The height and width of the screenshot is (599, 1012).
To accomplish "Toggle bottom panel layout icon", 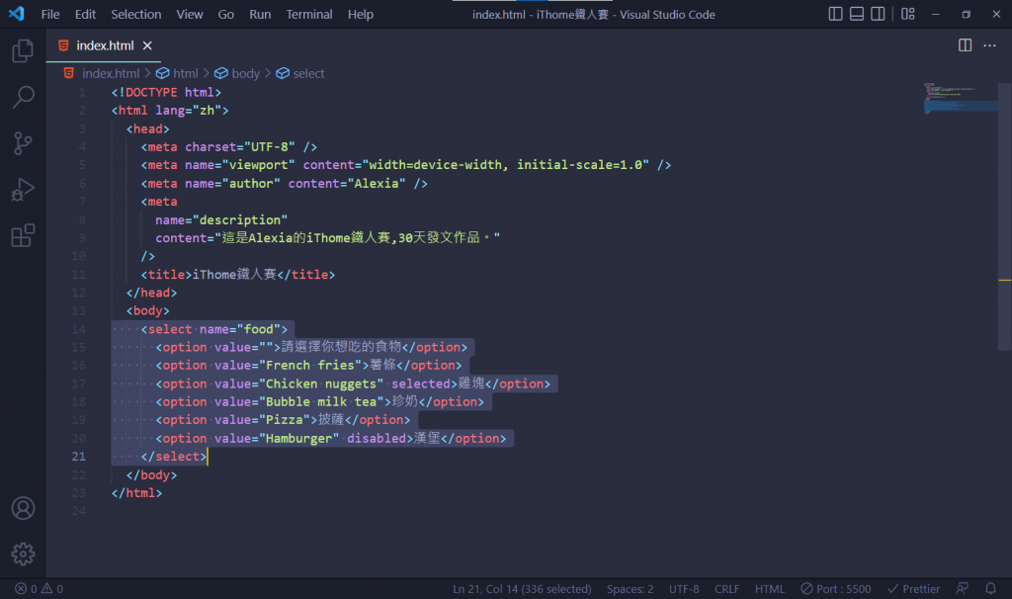I will (x=857, y=14).
